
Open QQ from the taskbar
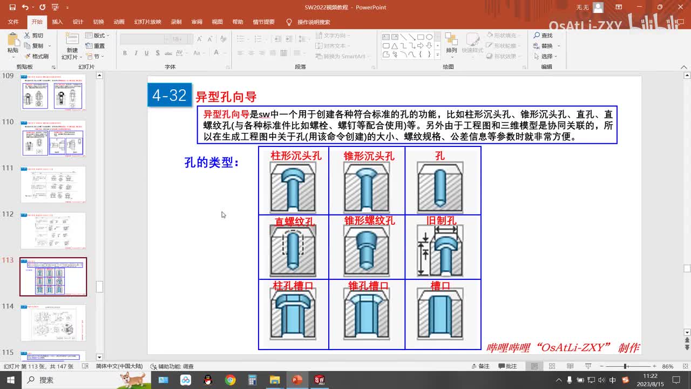tap(208, 380)
